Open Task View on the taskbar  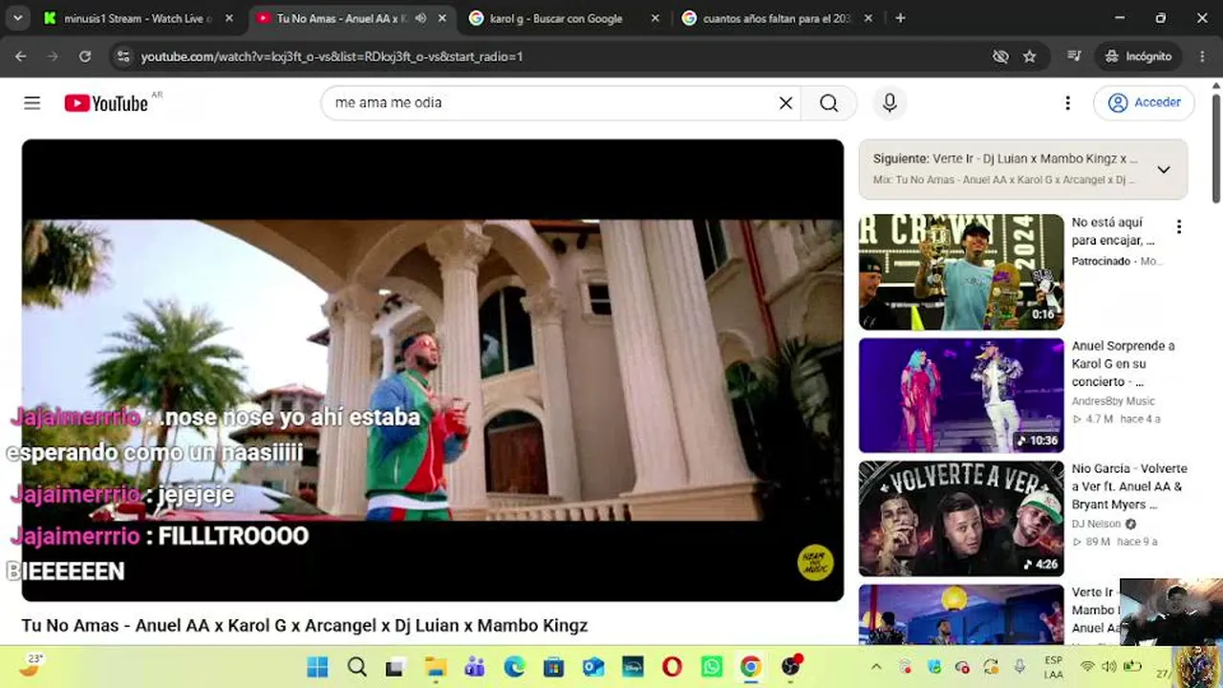pos(395,667)
